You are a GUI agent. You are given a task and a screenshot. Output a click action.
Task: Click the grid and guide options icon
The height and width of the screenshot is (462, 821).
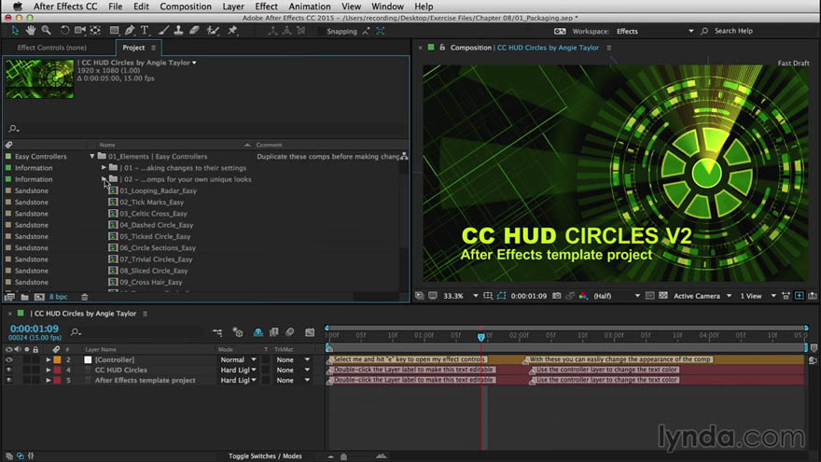click(488, 296)
